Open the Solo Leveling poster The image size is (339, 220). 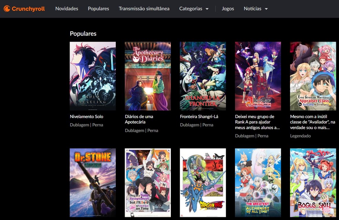tap(93, 76)
